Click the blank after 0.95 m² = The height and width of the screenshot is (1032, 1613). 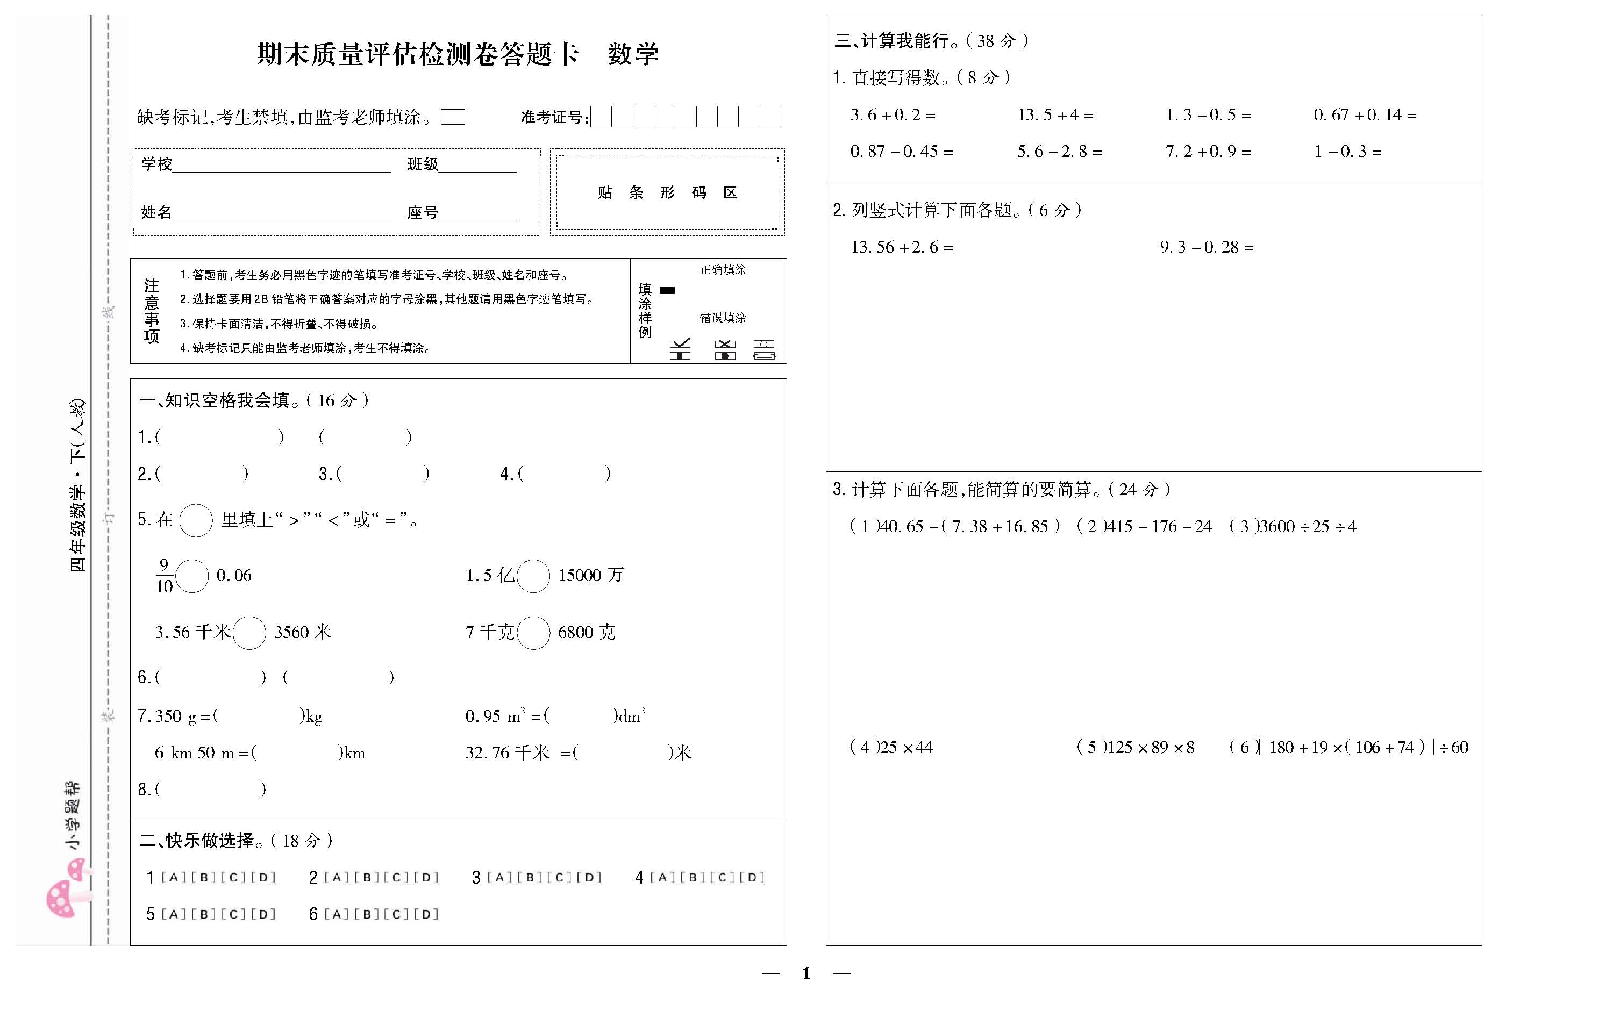point(580,716)
